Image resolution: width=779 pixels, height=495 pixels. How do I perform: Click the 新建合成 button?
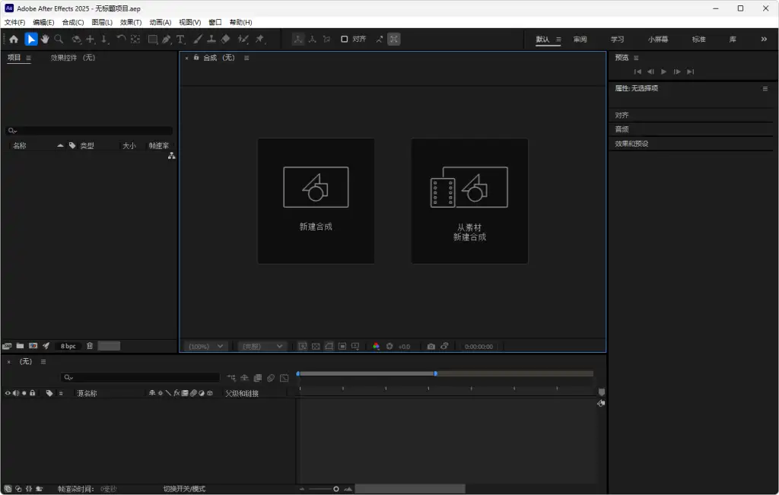tap(316, 201)
